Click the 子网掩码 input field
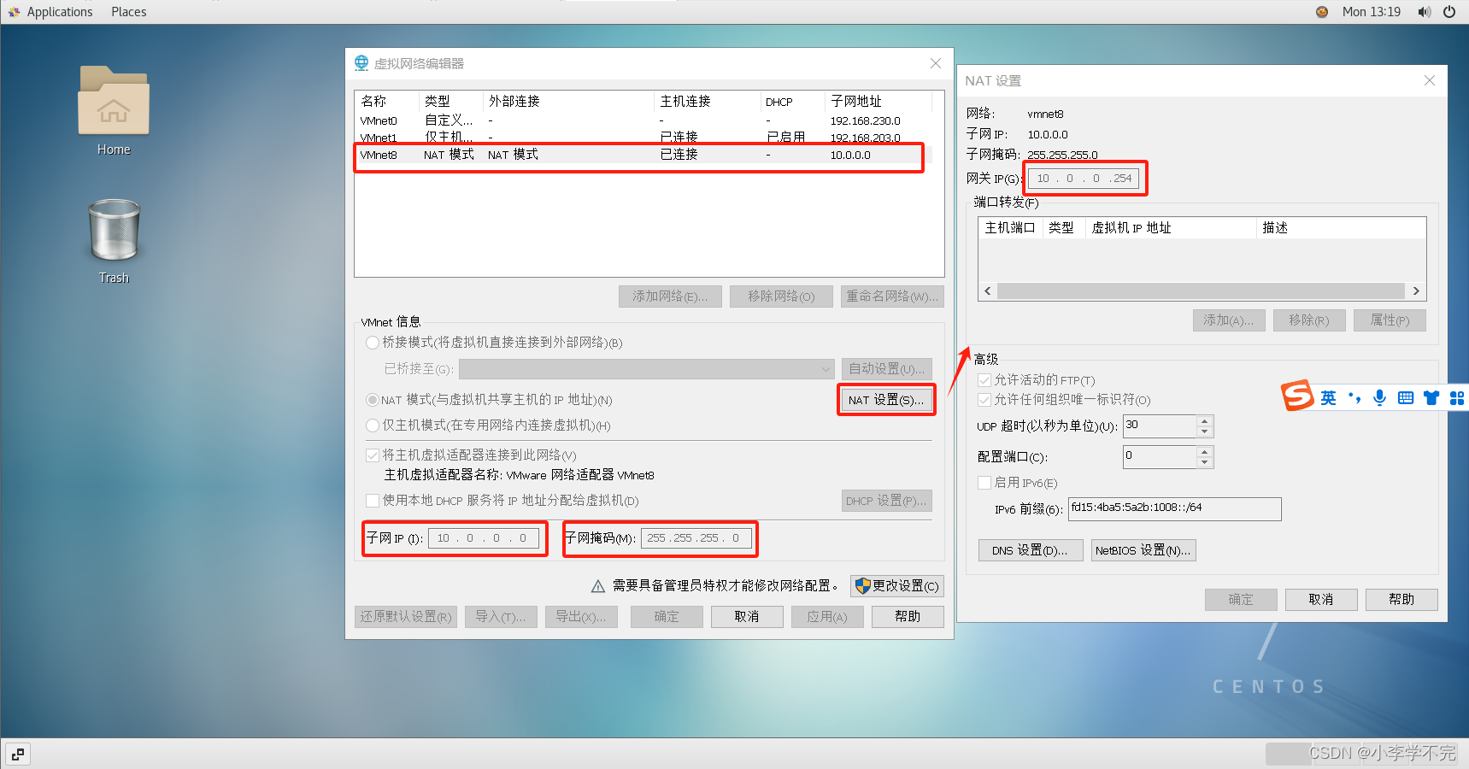 [696, 538]
